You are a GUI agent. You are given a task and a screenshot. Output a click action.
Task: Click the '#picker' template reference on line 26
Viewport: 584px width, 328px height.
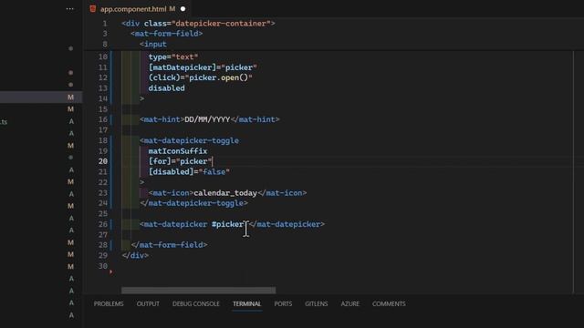[x=227, y=224]
